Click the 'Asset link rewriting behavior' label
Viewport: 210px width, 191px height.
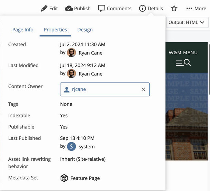pos(29,163)
